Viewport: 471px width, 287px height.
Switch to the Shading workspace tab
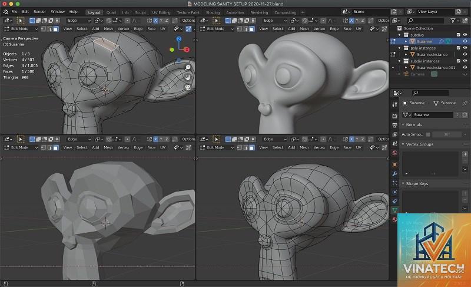(x=213, y=12)
